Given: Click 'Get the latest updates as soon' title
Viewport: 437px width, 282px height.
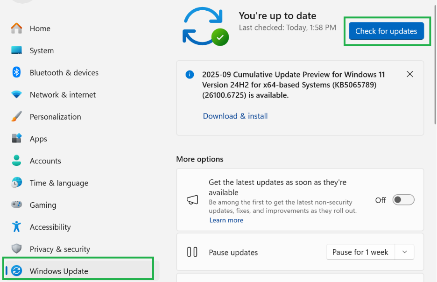Looking at the screenshot, I should click(x=278, y=187).
